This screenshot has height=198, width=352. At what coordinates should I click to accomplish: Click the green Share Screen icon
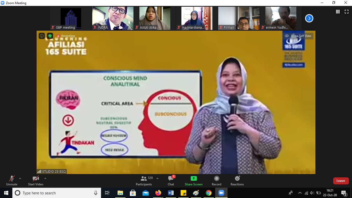tap(194, 178)
